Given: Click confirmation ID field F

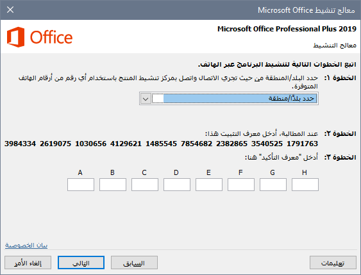Looking at the screenshot, I should point(241,185).
